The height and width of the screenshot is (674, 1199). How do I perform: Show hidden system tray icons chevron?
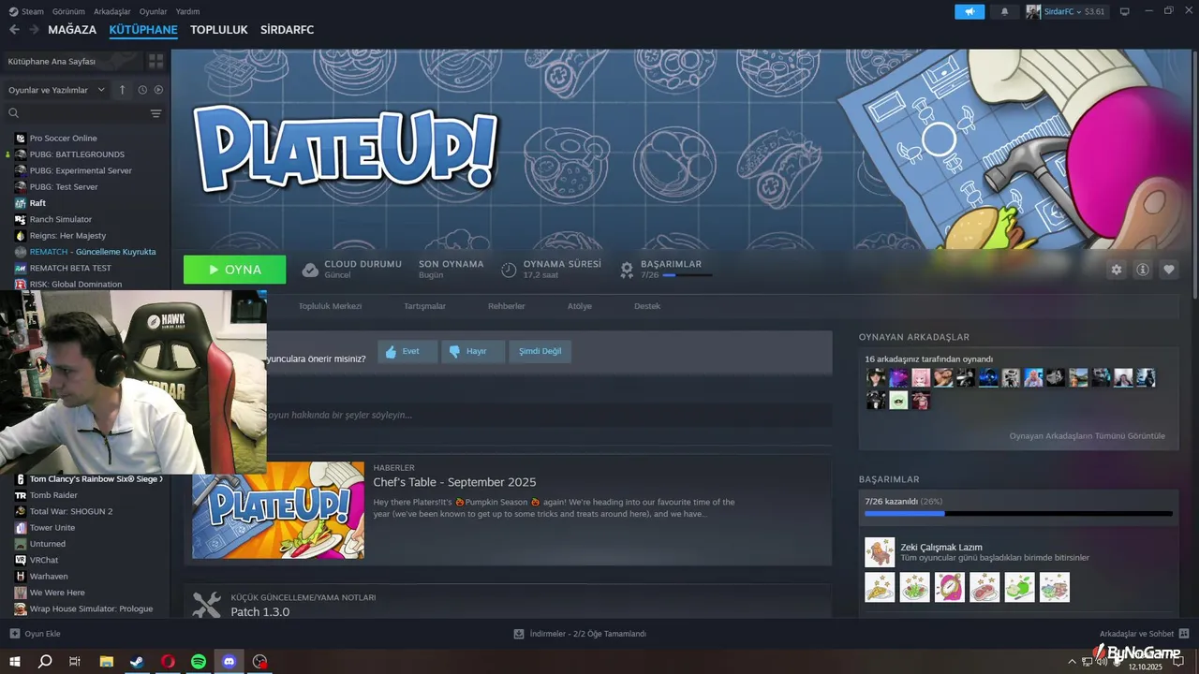[x=1073, y=661]
